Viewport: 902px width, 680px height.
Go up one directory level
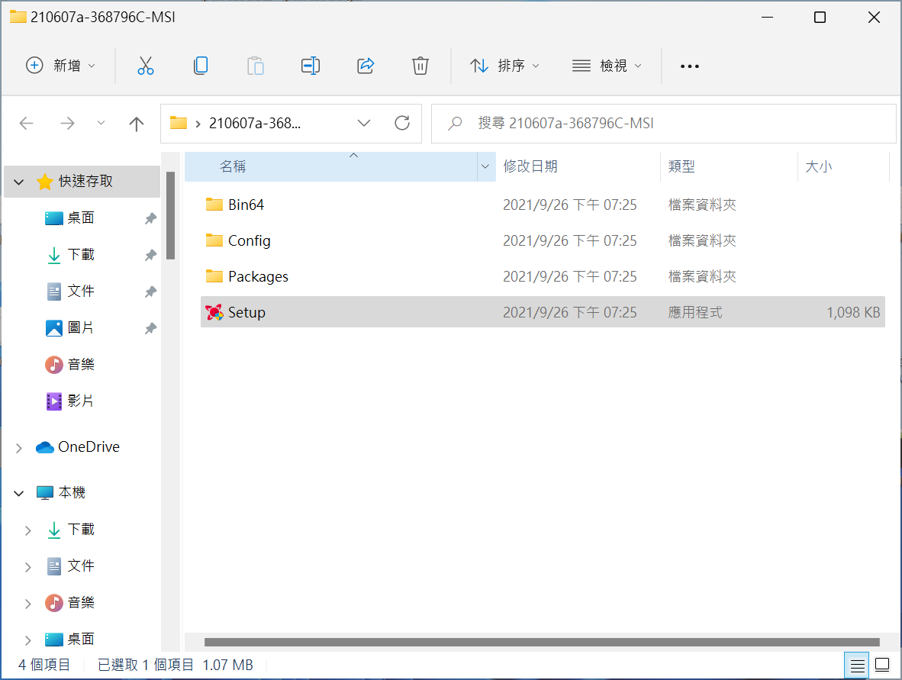point(137,124)
